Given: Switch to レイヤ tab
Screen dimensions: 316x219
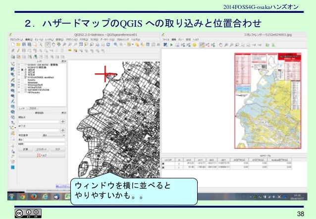Looking at the screenshot, I should (x=22, y=109).
